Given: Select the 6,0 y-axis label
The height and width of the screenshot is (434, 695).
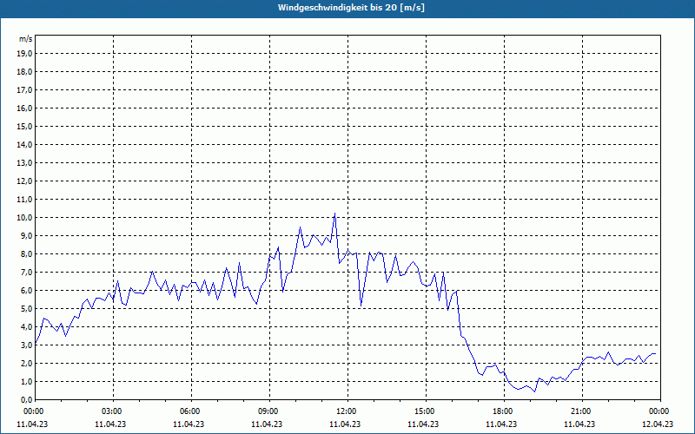Looking at the screenshot, I should (26, 291).
